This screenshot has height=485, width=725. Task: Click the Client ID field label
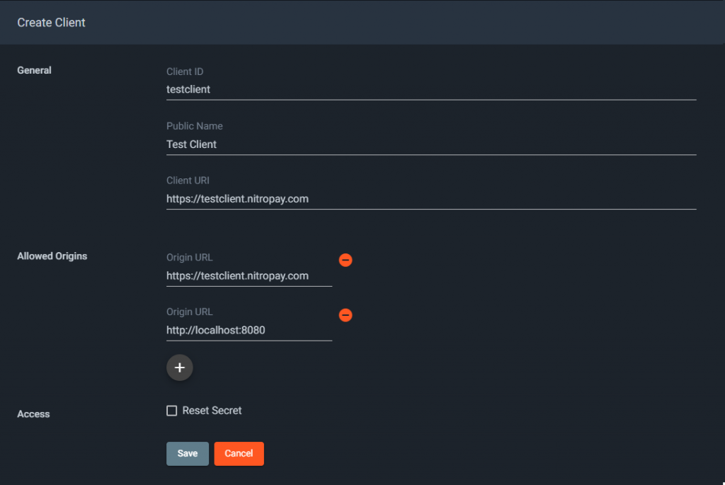[x=185, y=72]
